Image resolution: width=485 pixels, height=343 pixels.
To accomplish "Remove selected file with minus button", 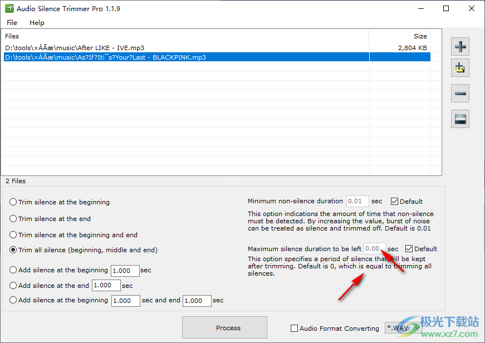I will 460,93.
